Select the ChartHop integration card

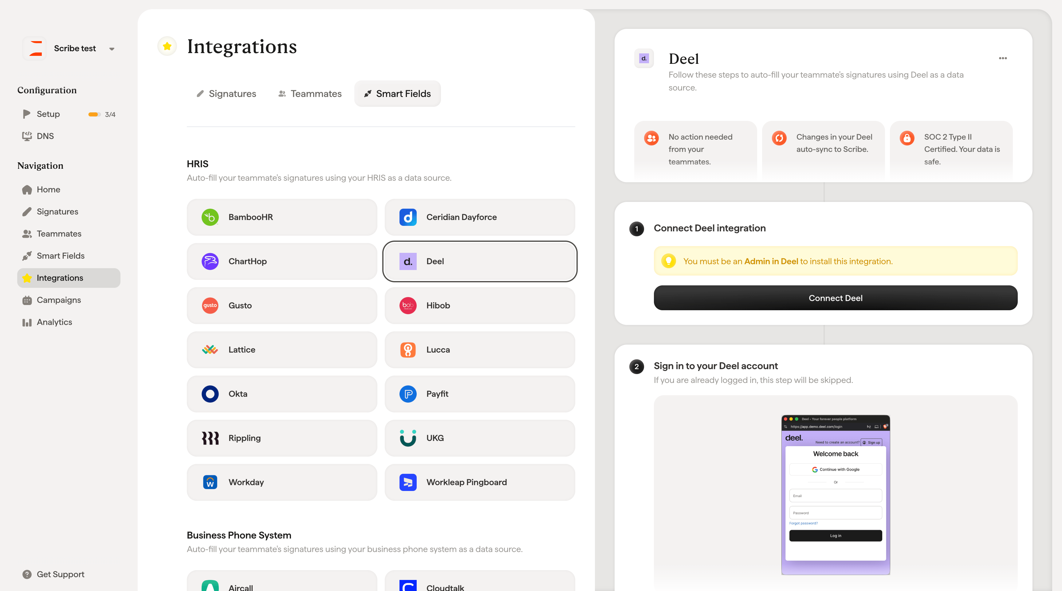coord(282,261)
